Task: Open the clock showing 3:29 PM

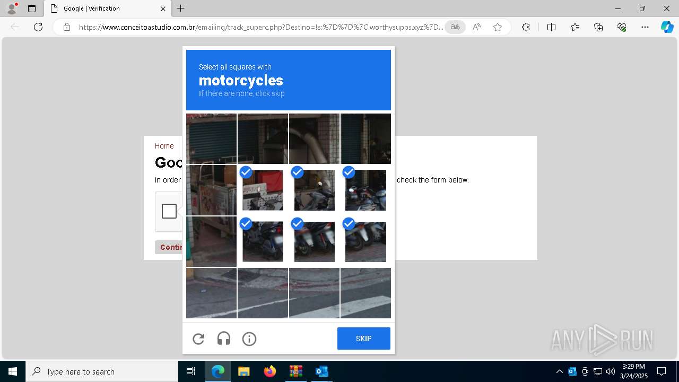Action: (634, 371)
